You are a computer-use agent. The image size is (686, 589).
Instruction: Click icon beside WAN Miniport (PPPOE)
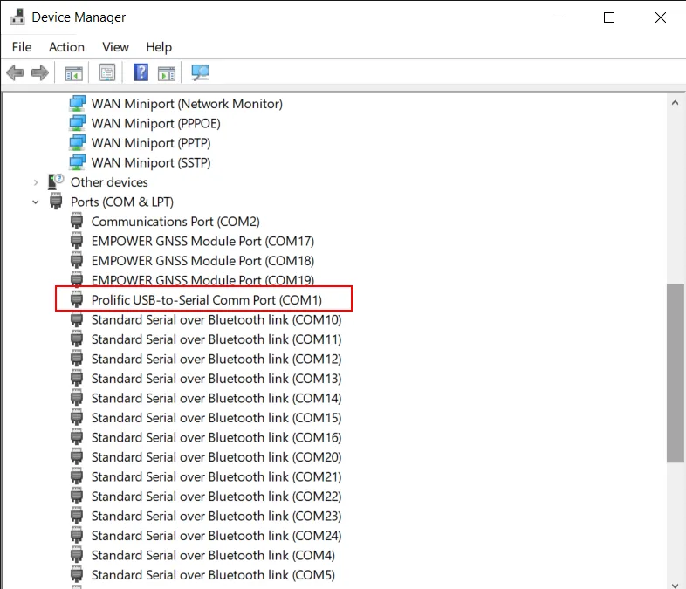click(78, 123)
